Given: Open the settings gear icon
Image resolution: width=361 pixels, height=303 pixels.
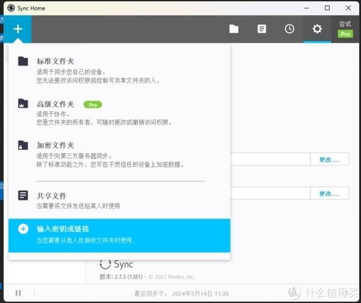Looking at the screenshot, I should (317, 29).
